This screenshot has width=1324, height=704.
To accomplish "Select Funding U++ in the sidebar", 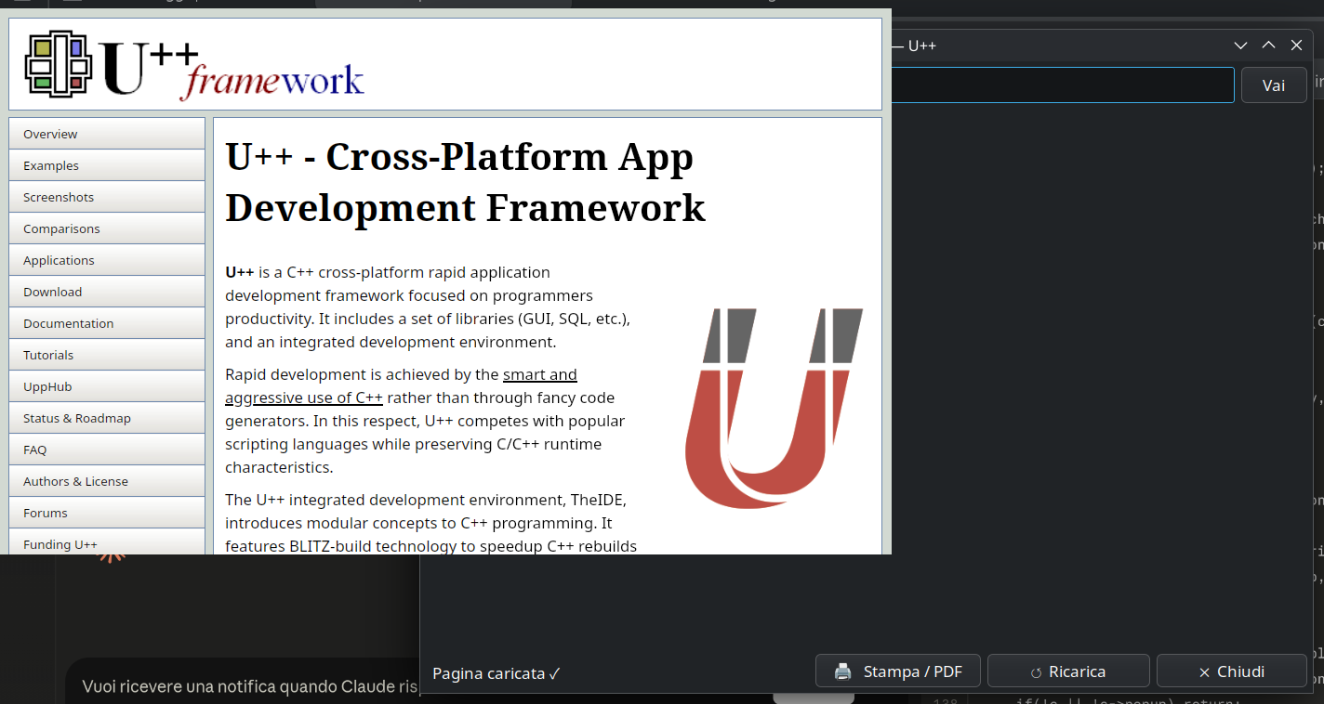I will [107, 542].
